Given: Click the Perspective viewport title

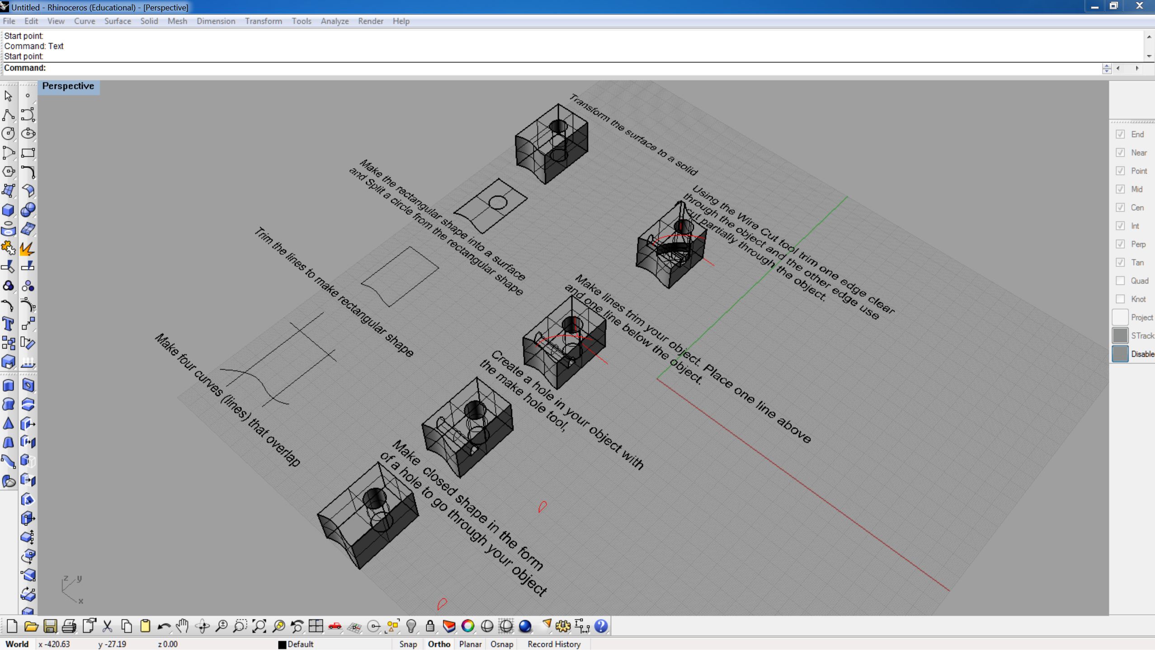Looking at the screenshot, I should [x=68, y=86].
